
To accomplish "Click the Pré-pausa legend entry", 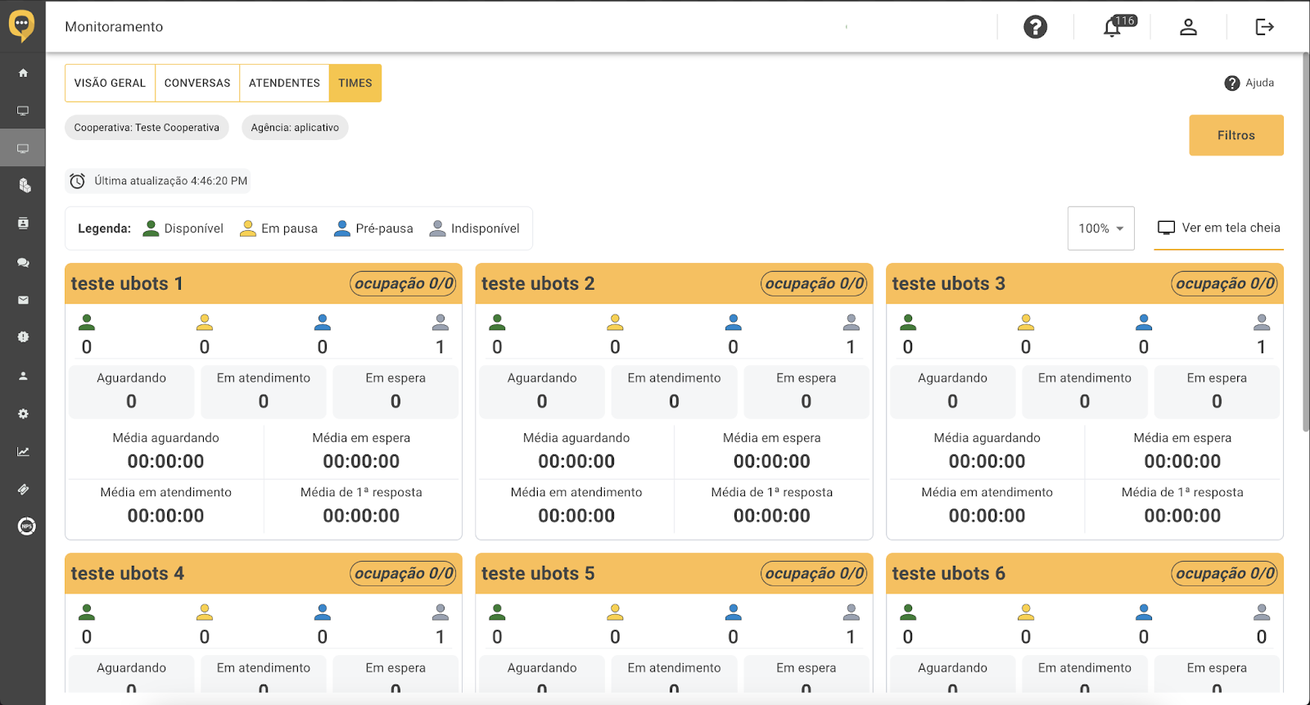I will click(x=373, y=228).
